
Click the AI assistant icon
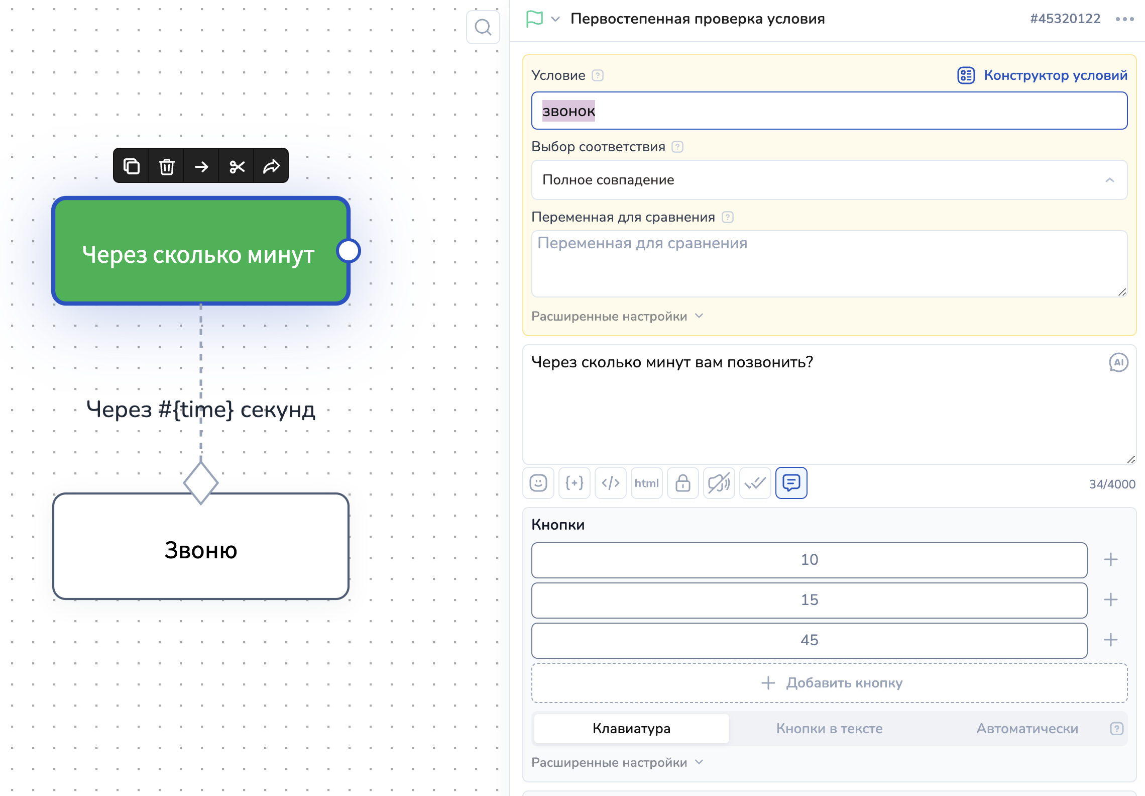click(x=1118, y=362)
